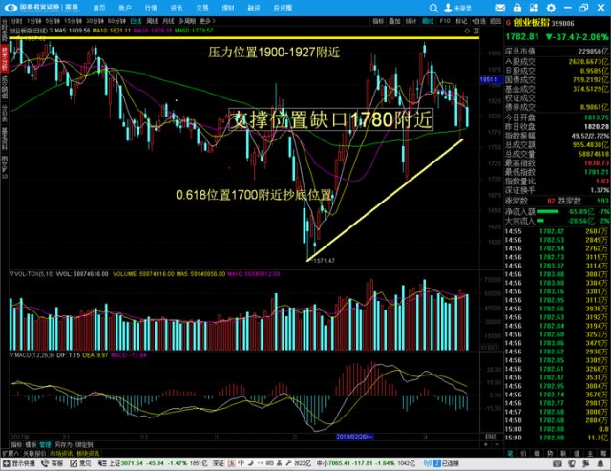Open the search magnifier in title bar

tap(433, 8)
